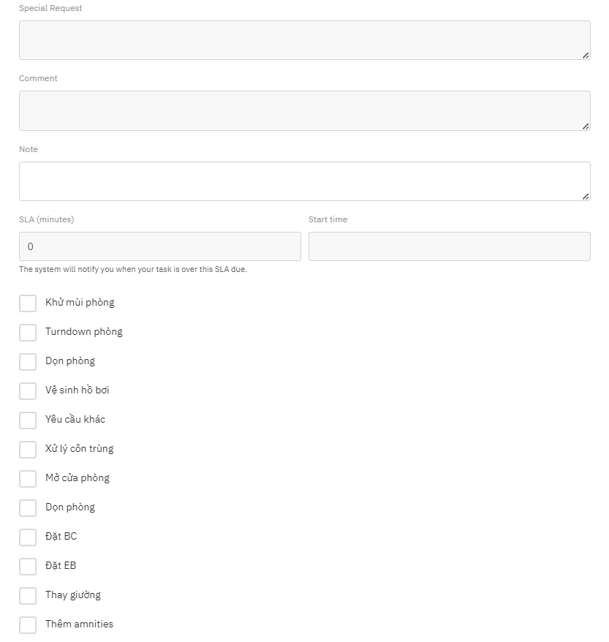Focus the Comment text area
Screen dimensions: 609x642
tap(304, 110)
